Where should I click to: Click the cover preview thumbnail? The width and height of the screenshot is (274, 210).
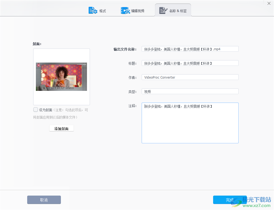61,76
